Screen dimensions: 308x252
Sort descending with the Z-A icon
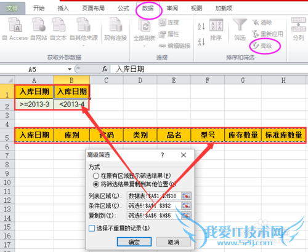click(x=201, y=42)
